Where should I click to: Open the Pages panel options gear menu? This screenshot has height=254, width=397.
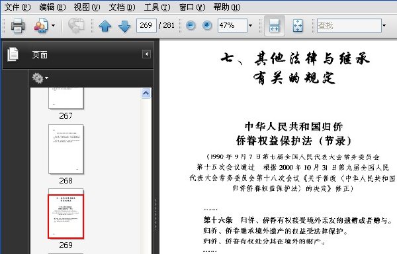40,78
